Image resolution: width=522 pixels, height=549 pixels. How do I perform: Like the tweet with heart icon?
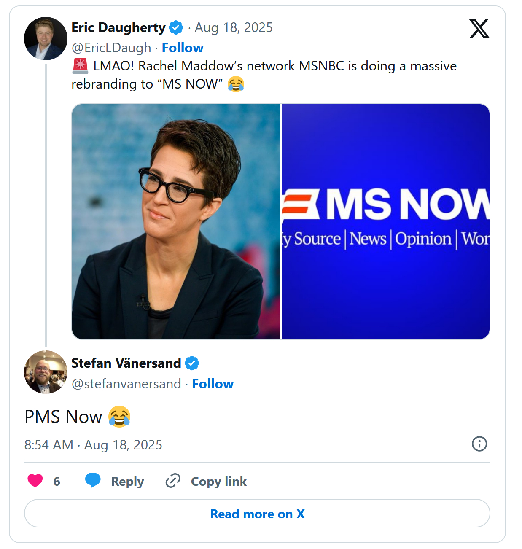(x=35, y=481)
